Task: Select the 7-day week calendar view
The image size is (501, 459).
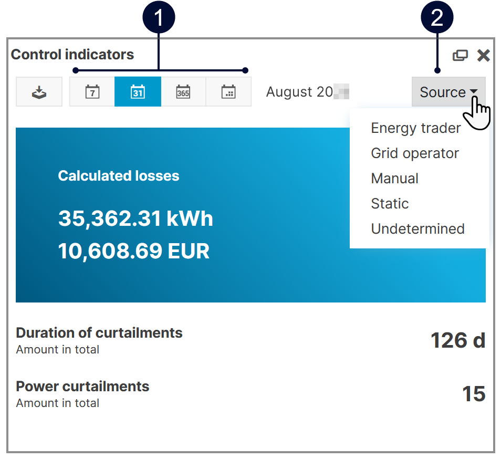Action: point(92,92)
